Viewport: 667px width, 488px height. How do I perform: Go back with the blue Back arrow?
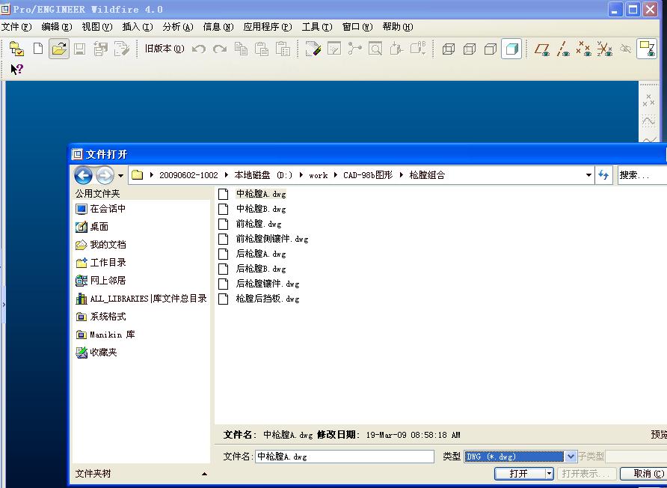[x=84, y=175]
